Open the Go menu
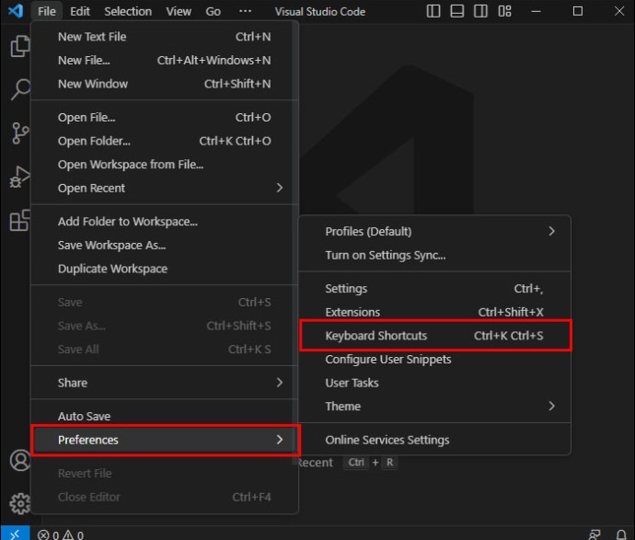635x540 pixels. click(213, 11)
